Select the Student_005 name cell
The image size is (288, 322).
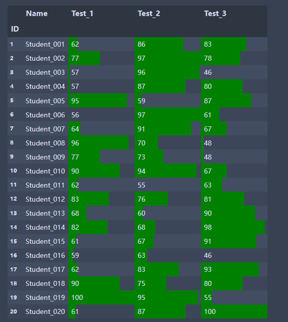(45, 101)
